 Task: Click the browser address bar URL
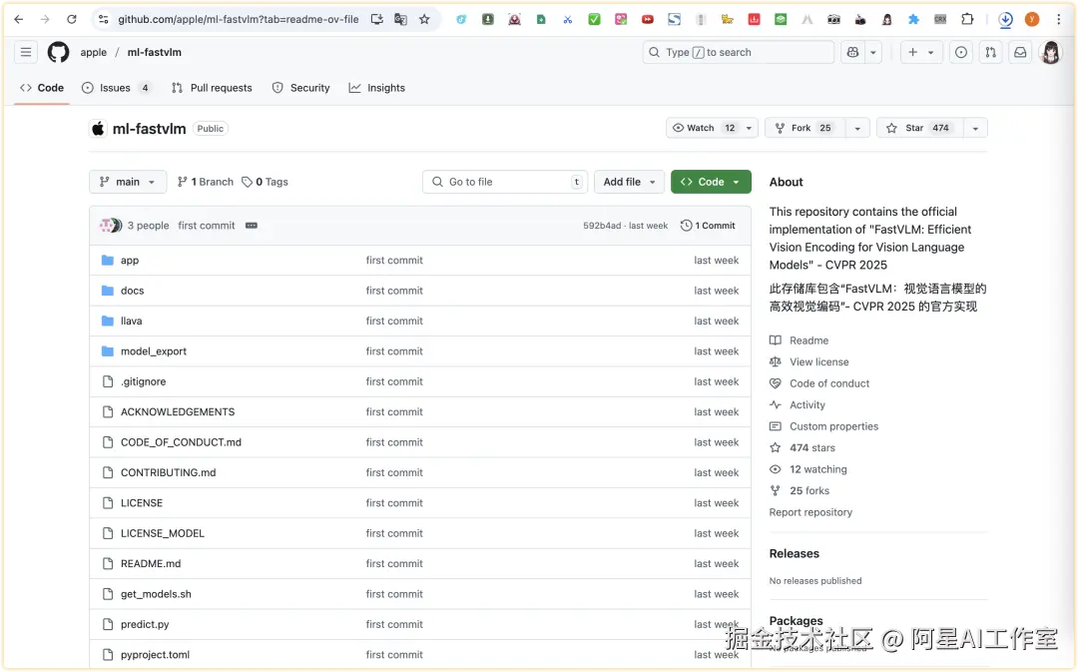(238, 19)
